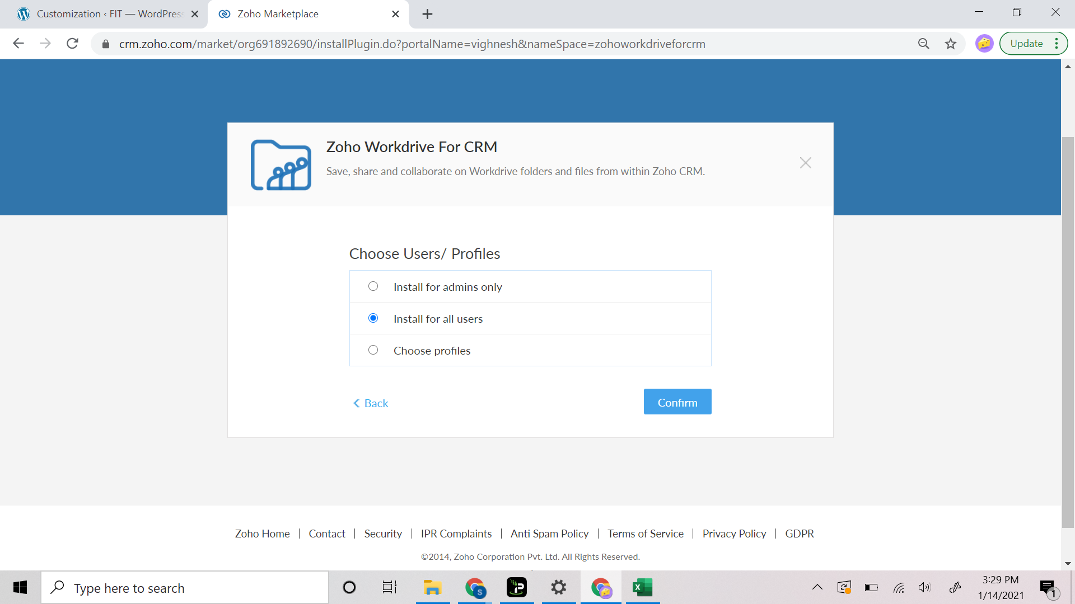The width and height of the screenshot is (1075, 604).
Task: Open File Explorer from the taskbar
Action: click(432, 587)
